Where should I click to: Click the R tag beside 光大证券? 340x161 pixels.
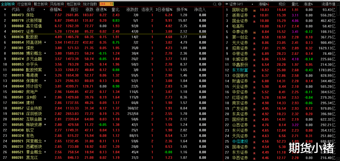(x=254, y=43)
